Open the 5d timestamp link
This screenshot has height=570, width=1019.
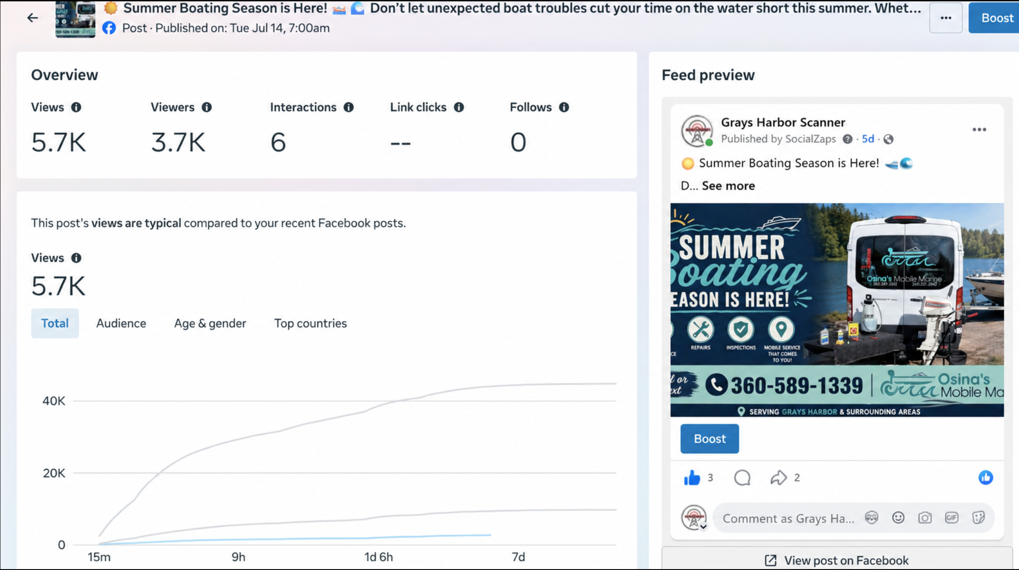pyautogui.click(x=868, y=139)
